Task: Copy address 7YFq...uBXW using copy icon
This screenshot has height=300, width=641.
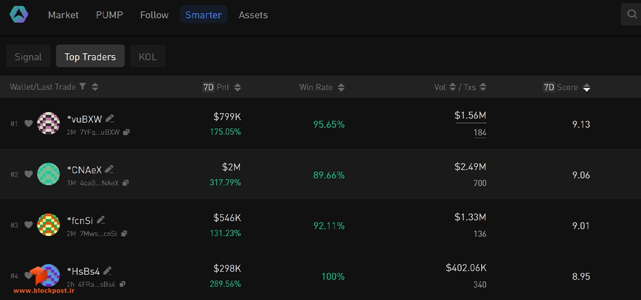Action: [x=126, y=132]
